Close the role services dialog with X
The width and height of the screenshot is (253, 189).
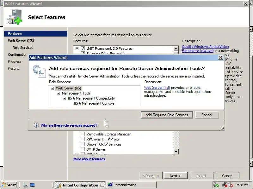220,58
